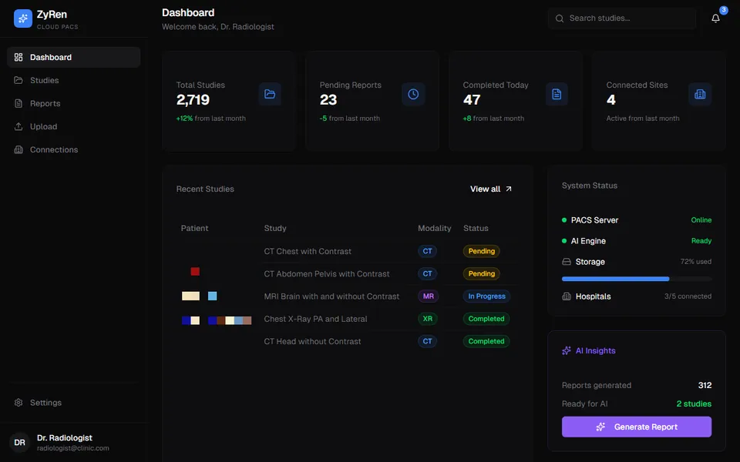Click the radiologist@clinic.com email
Image resolution: width=740 pixels, height=462 pixels.
(73, 448)
